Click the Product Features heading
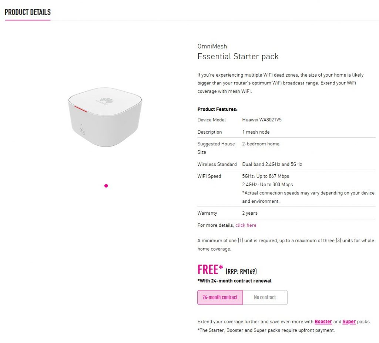The height and width of the screenshot is (343, 379). point(217,109)
